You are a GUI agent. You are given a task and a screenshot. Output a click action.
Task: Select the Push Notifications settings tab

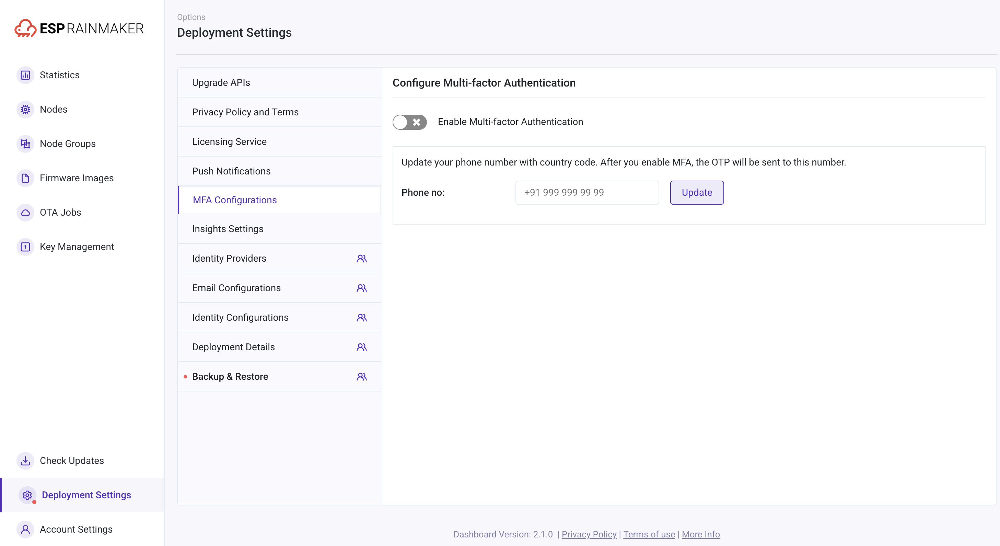[231, 171]
